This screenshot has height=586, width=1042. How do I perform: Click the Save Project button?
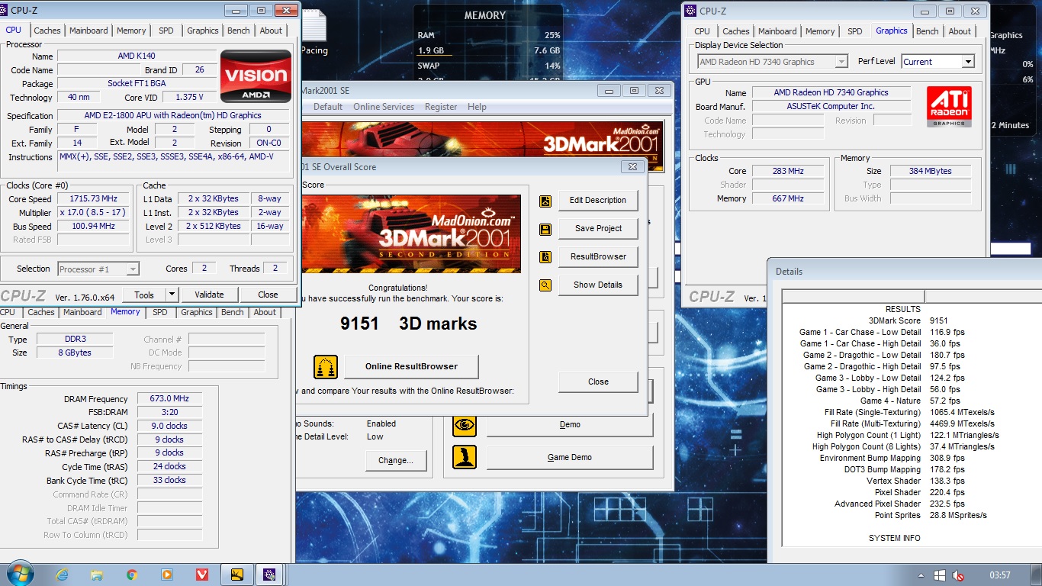pos(598,228)
